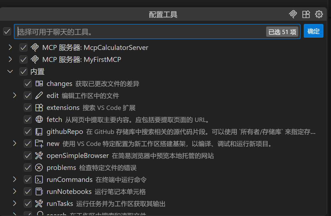The height and width of the screenshot is (216, 331).
Task: Disable the runTasks checkbox
Action: click(x=28, y=203)
